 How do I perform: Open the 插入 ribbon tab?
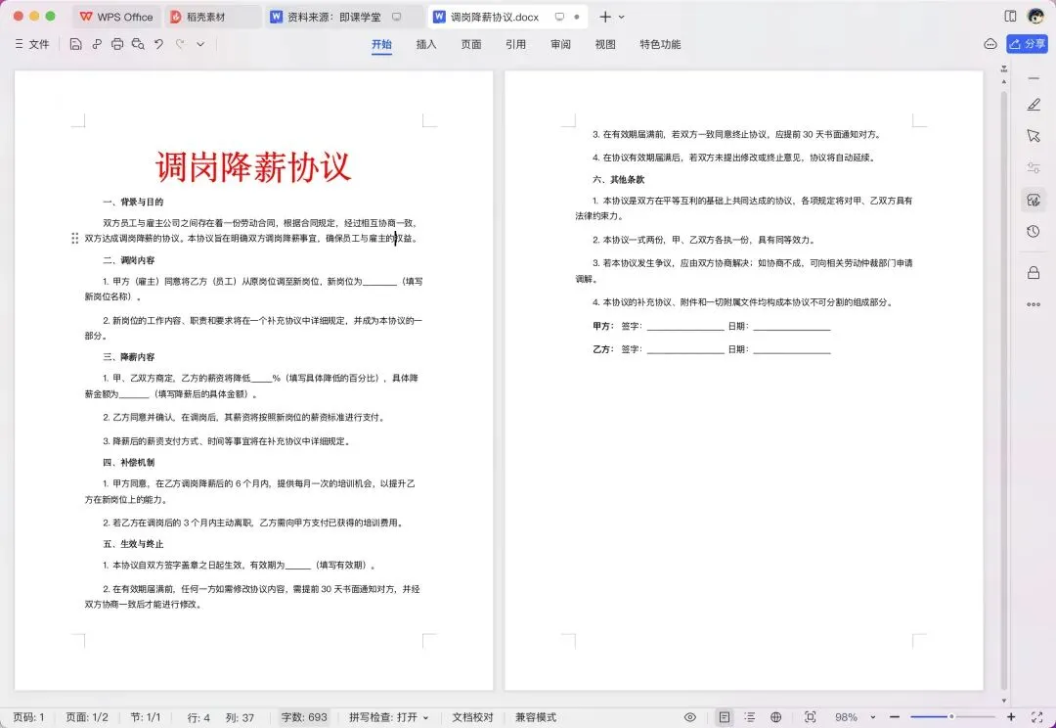[x=426, y=44]
